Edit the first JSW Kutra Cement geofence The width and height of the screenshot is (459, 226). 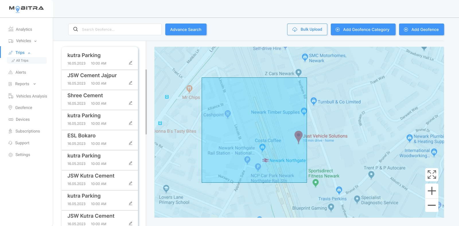[x=131, y=183]
